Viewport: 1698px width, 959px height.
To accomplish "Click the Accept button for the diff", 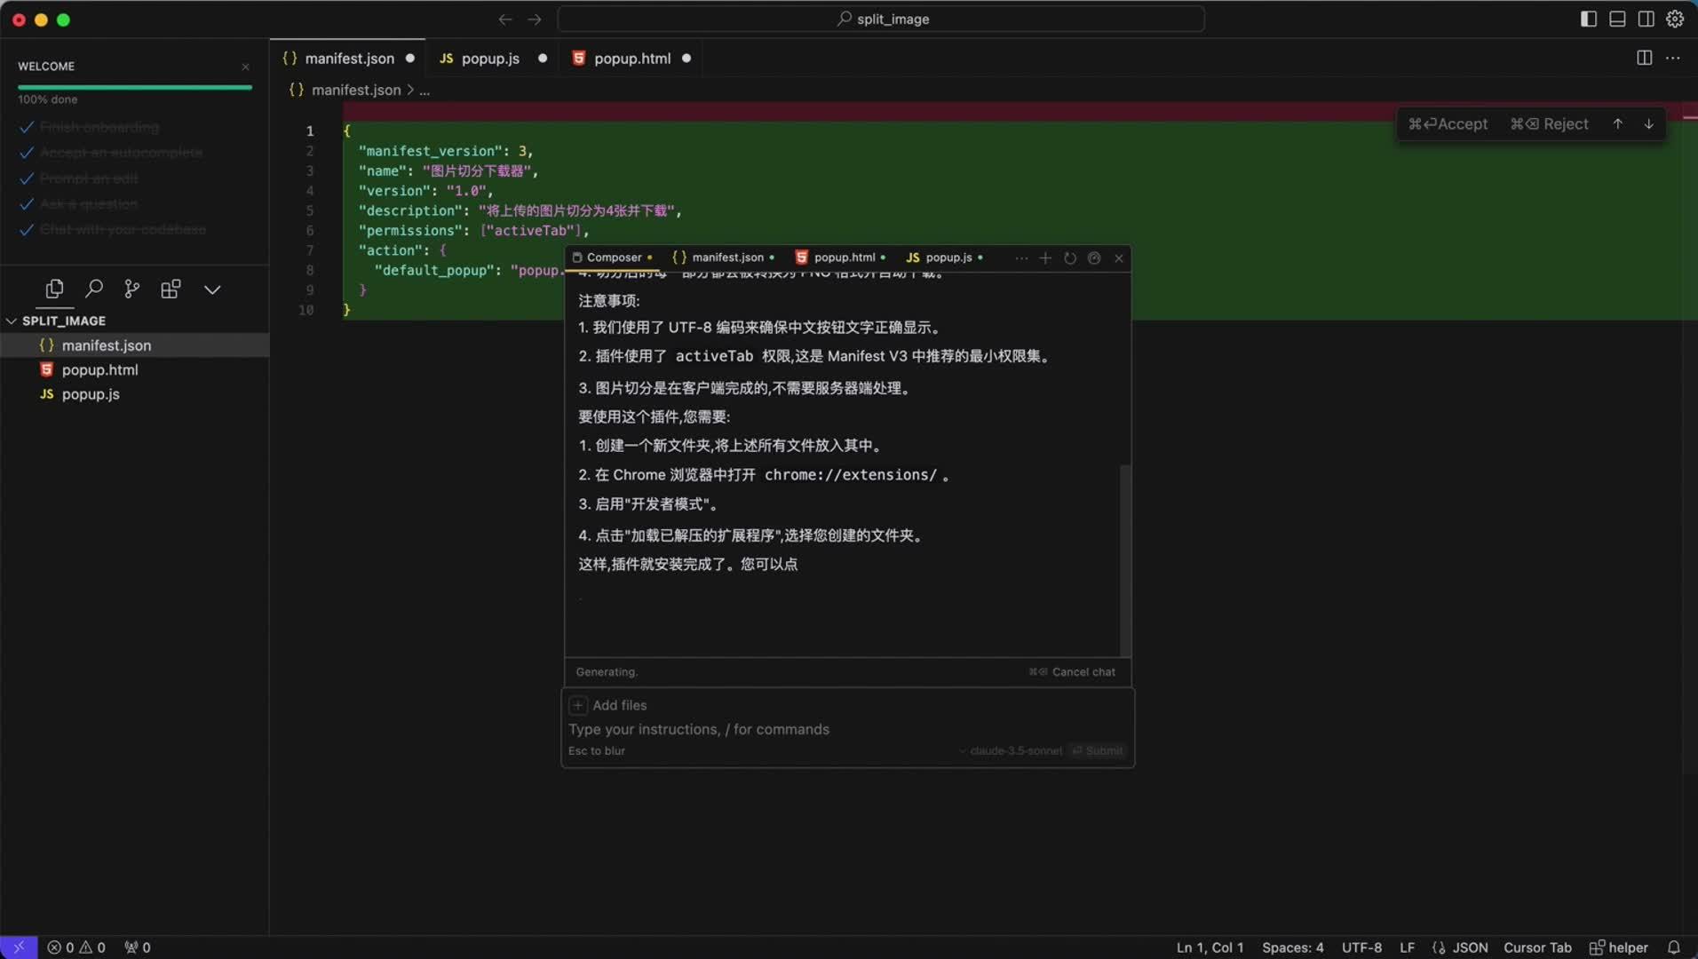I will [x=1449, y=123].
